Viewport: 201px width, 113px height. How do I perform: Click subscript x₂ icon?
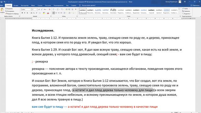coord(34,13)
